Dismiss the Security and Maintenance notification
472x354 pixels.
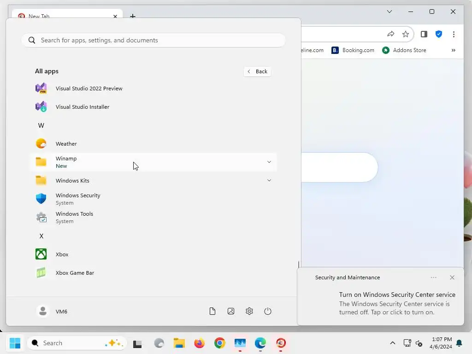[x=452, y=277]
